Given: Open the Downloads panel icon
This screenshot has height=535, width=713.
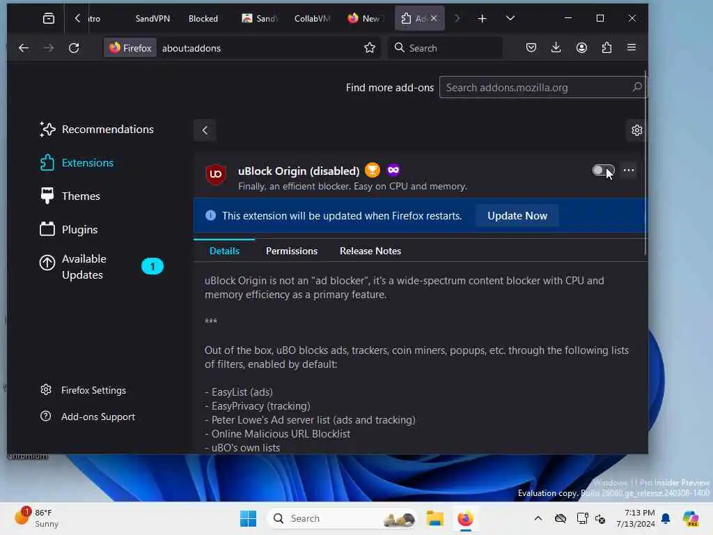Looking at the screenshot, I should (556, 48).
